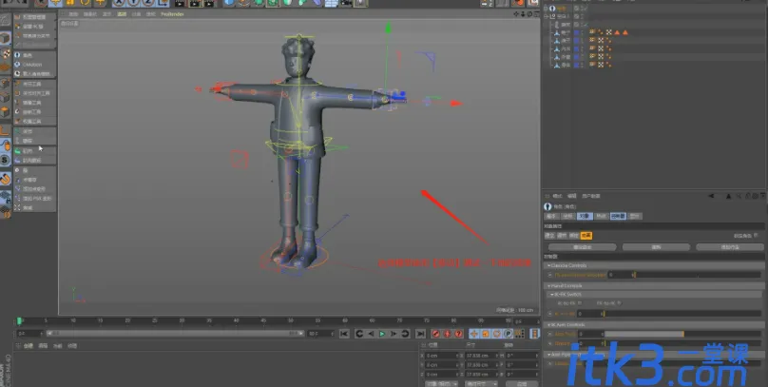
Task: Lock the Z axis in top toolbar
Action: pos(149,3)
